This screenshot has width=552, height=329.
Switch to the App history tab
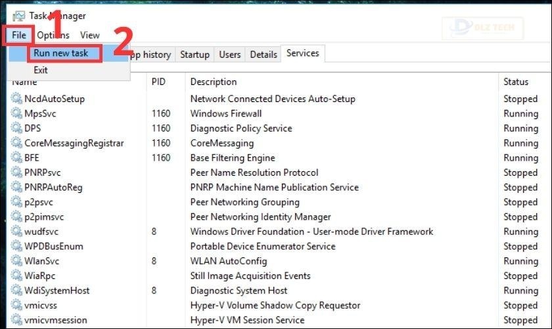coord(152,55)
